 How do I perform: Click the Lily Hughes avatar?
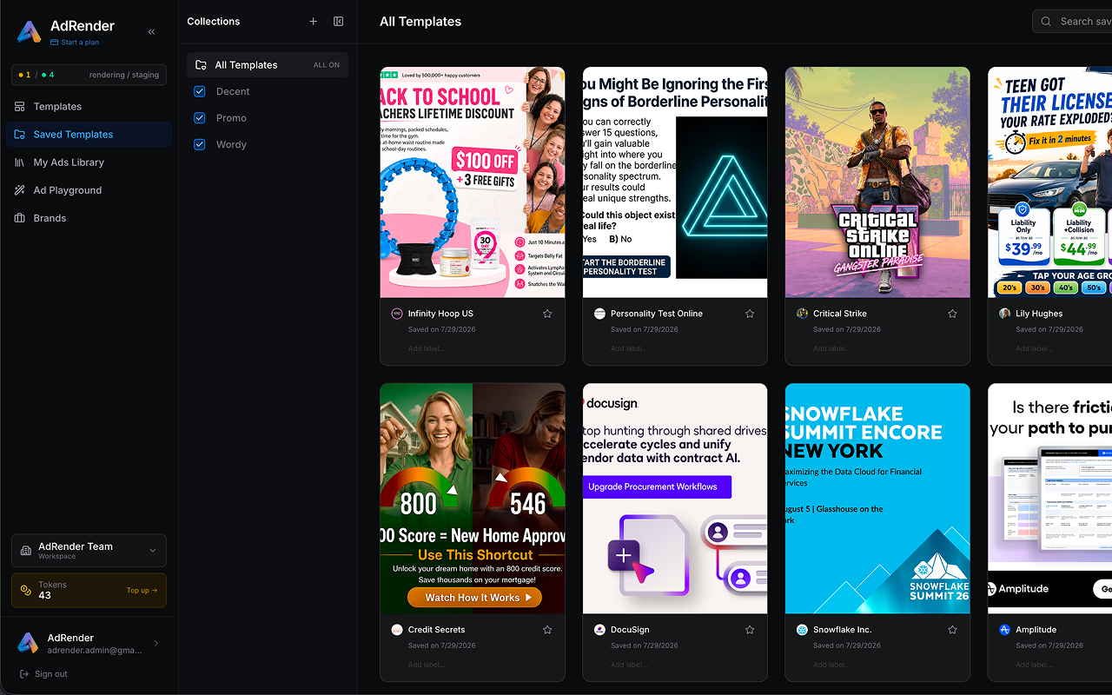[1004, 314]
